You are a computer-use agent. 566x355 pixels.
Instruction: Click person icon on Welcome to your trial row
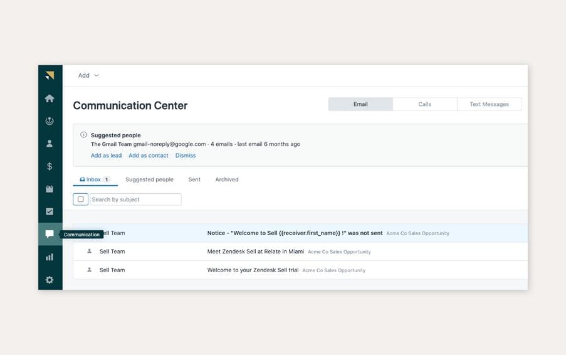coord(90,270)
